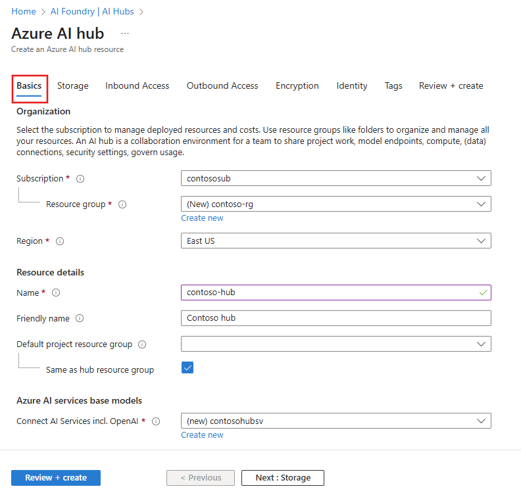Click info icon next to Friendly name
This screenshot has width=521, height=495.
[x=80, y=318]
